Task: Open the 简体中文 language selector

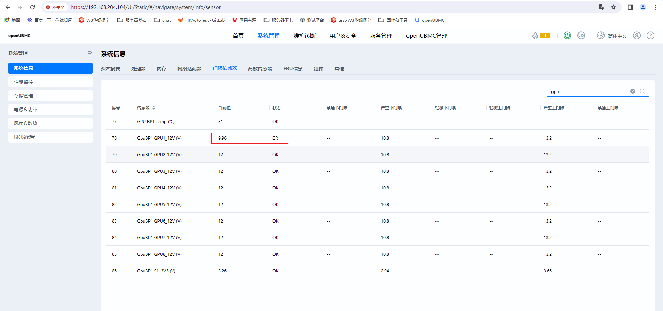Action: point(612,36)
